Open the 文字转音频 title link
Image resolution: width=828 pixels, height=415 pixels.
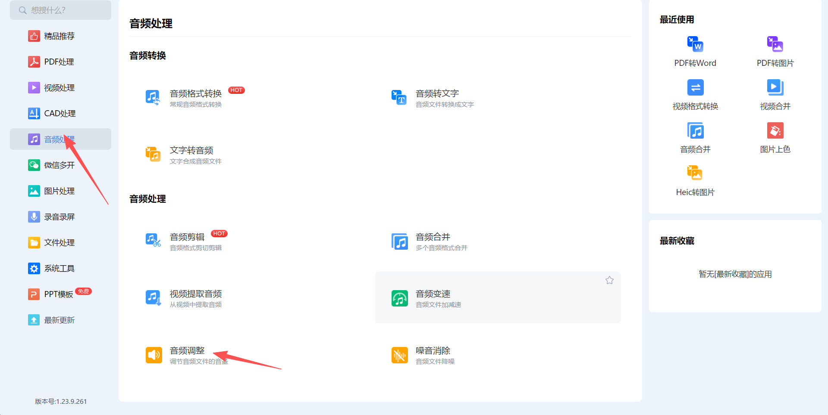point(191,150)
